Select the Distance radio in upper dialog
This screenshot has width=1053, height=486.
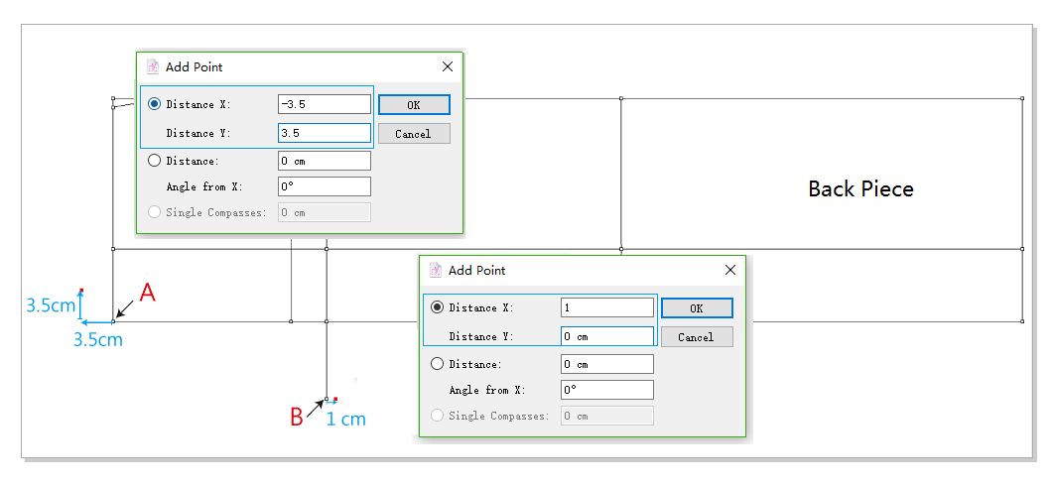(154, 161)
